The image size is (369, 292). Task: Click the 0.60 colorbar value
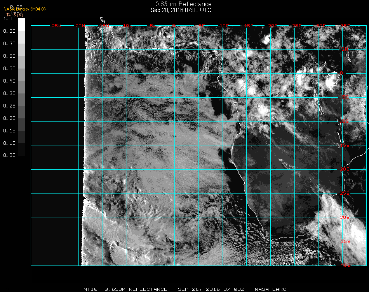9,56
